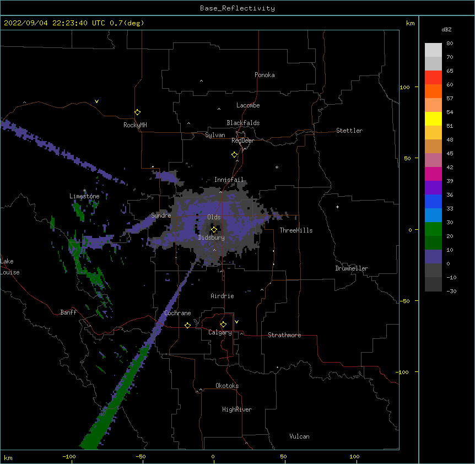The height and width of the screenshot is (464, 475).
Task: Select the blue 33–36 dBZ legend swatch
Action: pos(433,201)
